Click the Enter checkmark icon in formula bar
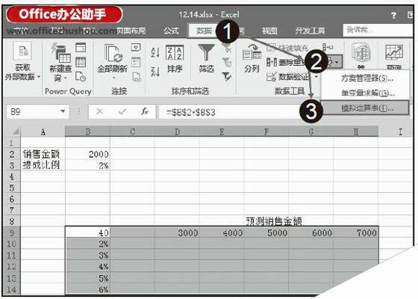The width and height of the screenshot is (418, 299). click(x=122, y=111)
